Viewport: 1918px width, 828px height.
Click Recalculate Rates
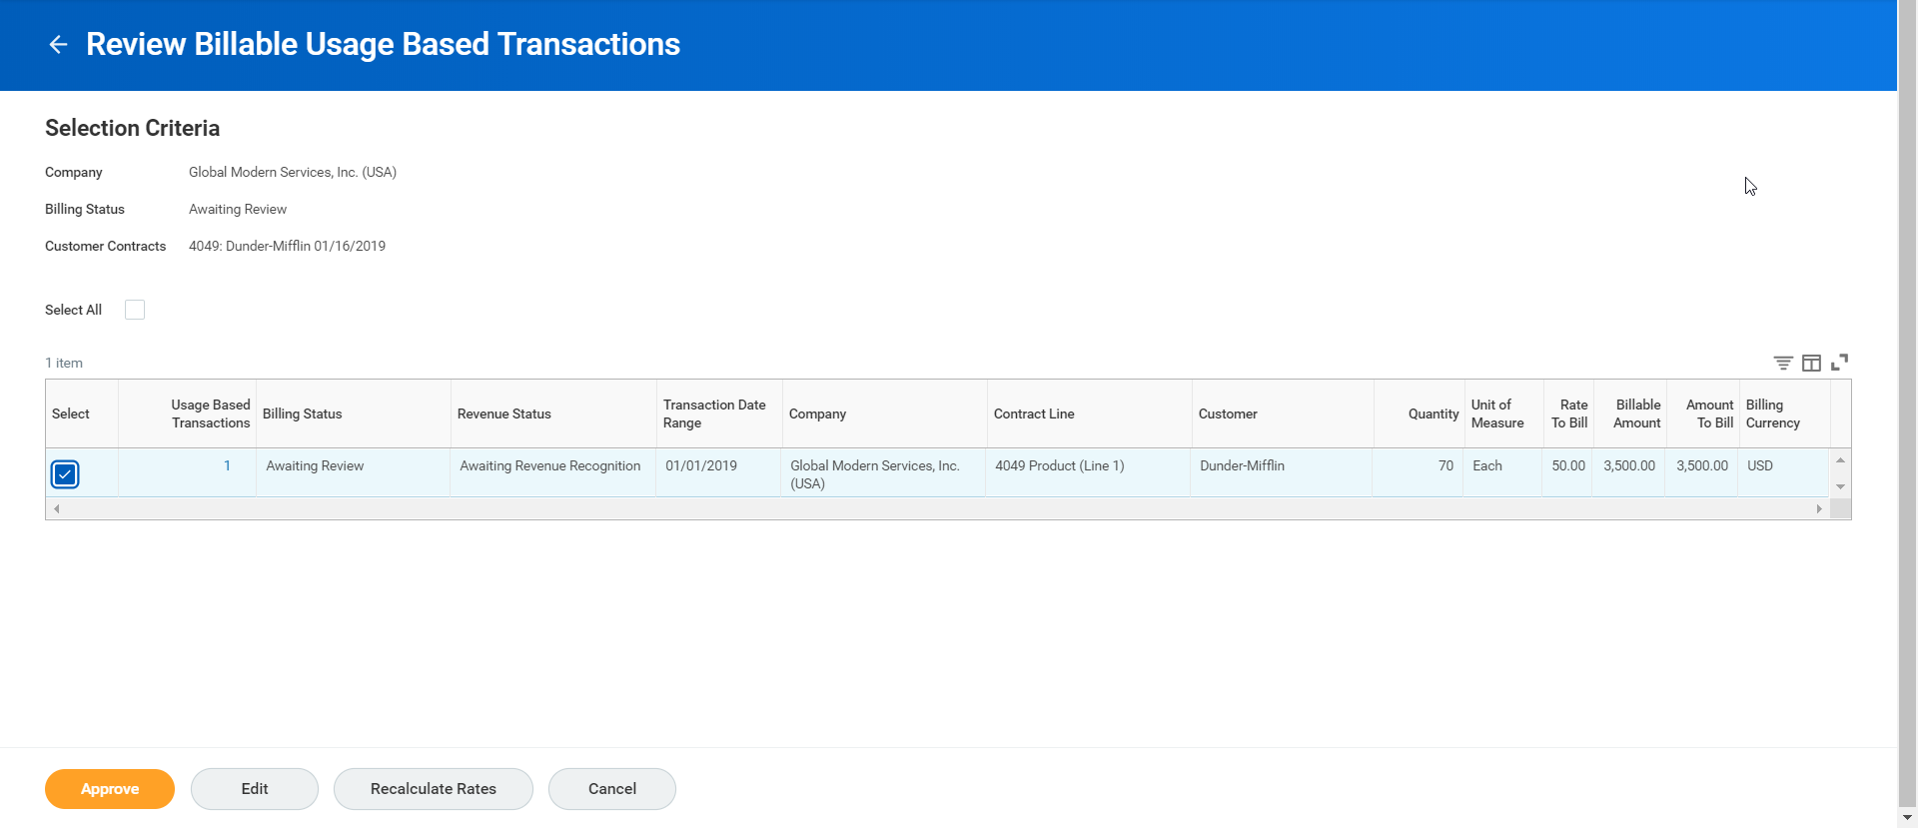tap(434, 789)
